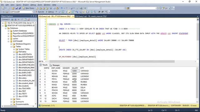This screenshot has width=200, height=112.
Task: Open the View menu
Action: (x=12, y=5)
